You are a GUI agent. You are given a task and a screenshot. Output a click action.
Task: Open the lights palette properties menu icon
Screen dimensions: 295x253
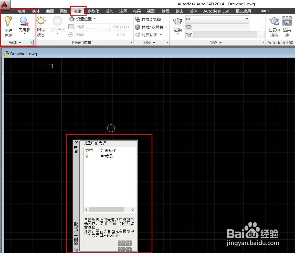tap(76, 152)
